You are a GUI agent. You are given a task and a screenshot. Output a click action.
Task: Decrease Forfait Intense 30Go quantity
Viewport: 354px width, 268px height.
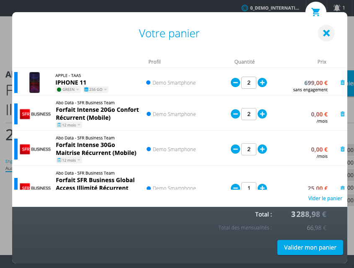(x=235, y=149)
